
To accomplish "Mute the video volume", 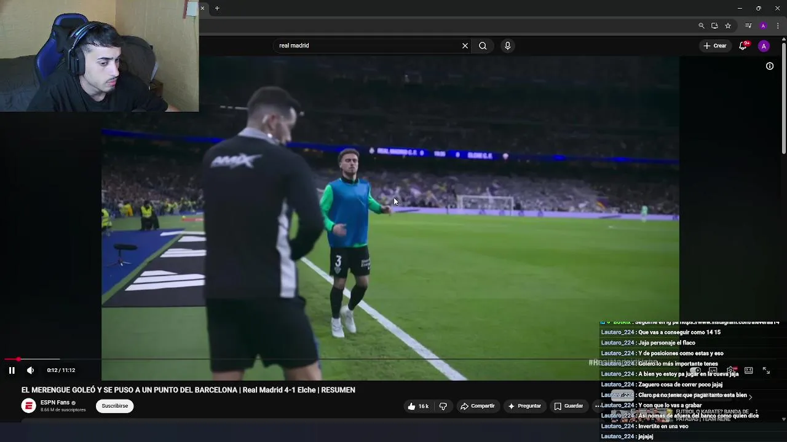I will coord(30,370).
